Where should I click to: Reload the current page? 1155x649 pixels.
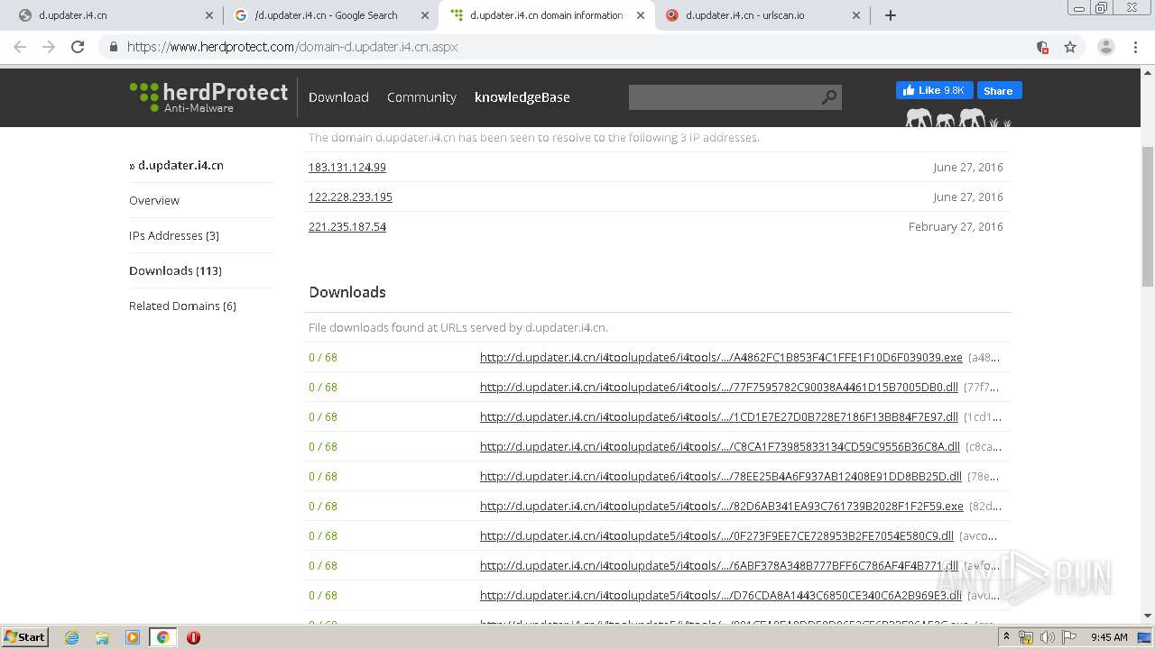(x=78, y=47)
